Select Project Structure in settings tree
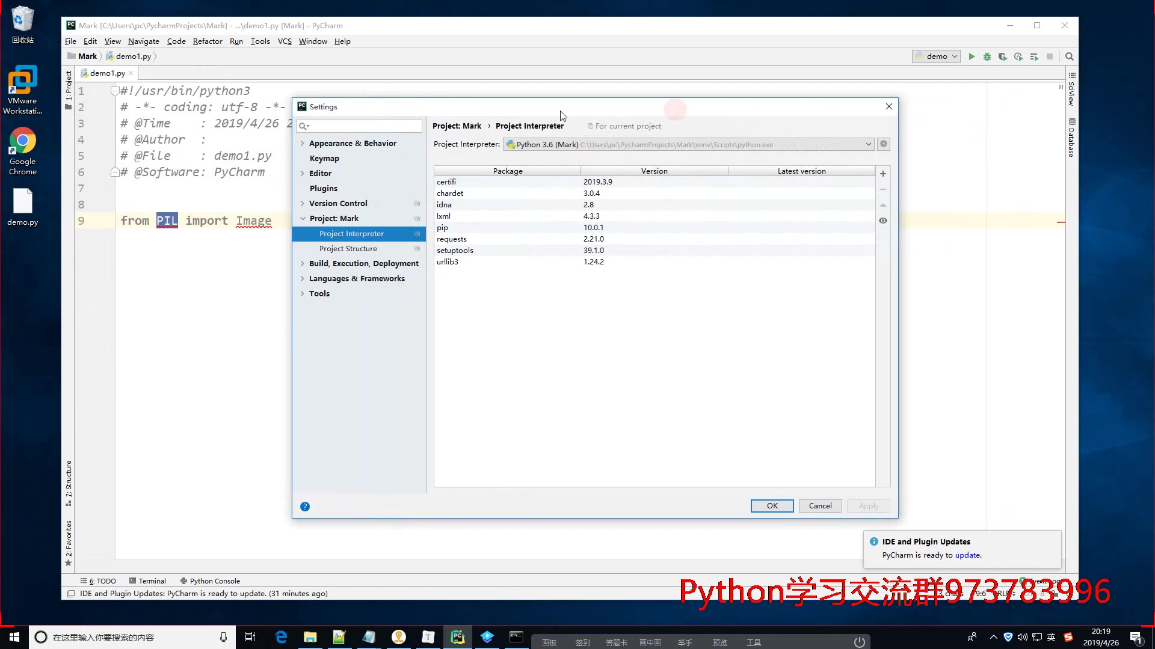Image resolution: width=1155 pixels, height=649 pixels. pyautogui.click(x=348, y=249)
